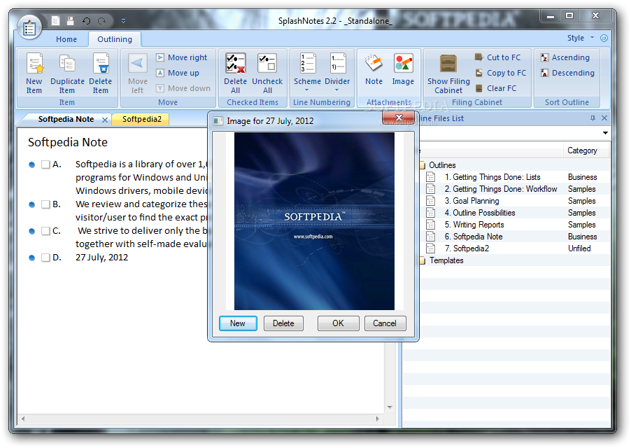
Task: Switch to the Softpedia Note document tab
Action: pos(66,119)
